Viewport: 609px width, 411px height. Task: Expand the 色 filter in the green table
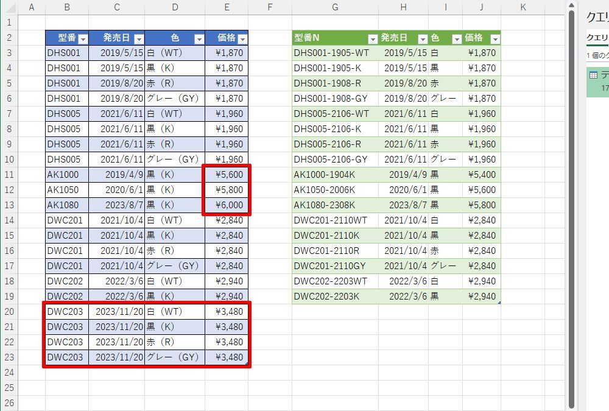tap(457, 38)
